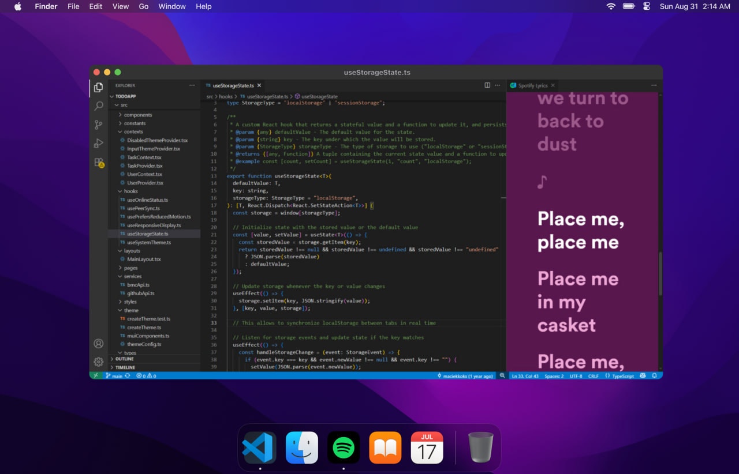Open usePeerSync.ts in the explorer
Screen dimensions: 739x474
[x=154, y=208]
